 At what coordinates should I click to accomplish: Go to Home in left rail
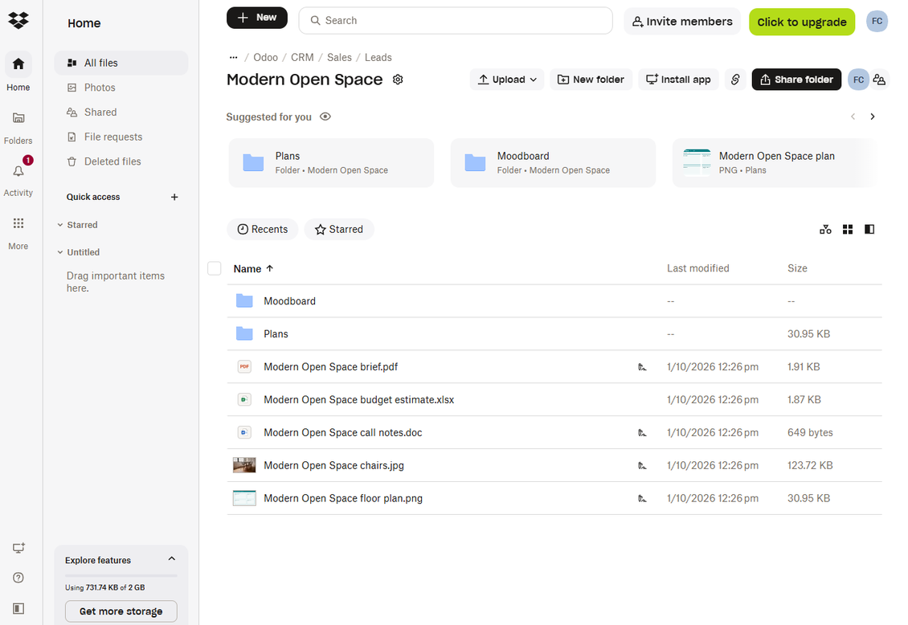click(18, 72)
